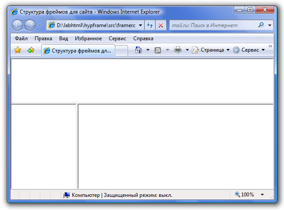This screenshot has width=284, height=210.
Task: Open a new blank tab
Action: 121,51
